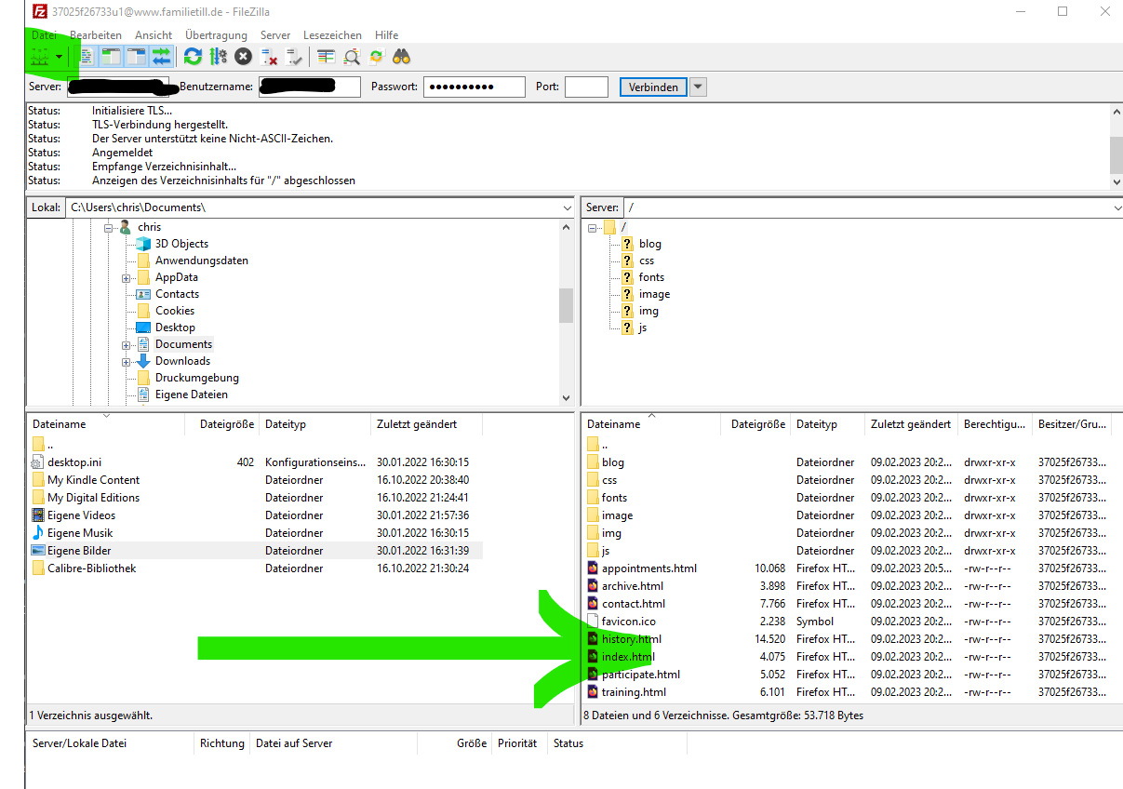Toggle the remote directory tree icon
Viewport: 1123px width, 789px height.
pos(137,57)
